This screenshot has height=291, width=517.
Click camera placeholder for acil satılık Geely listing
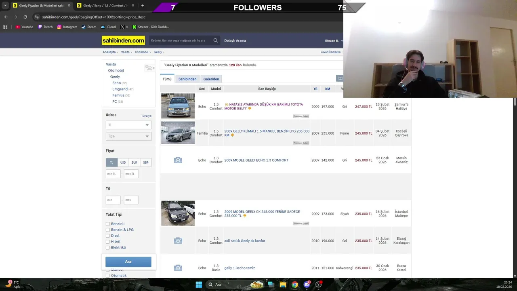tap(178, 241)
